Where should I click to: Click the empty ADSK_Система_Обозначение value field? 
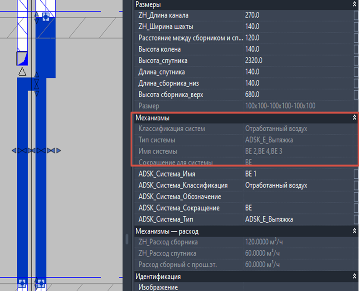[x=298, y=196]
